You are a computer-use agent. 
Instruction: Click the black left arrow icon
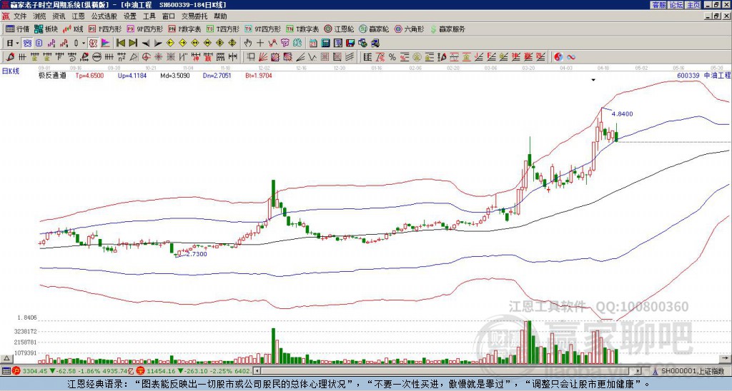coord(146,43)
